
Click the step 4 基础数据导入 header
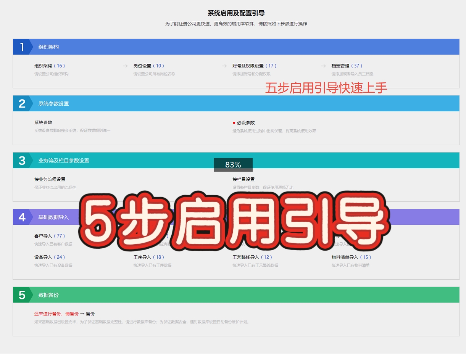(x=236, y=217)
